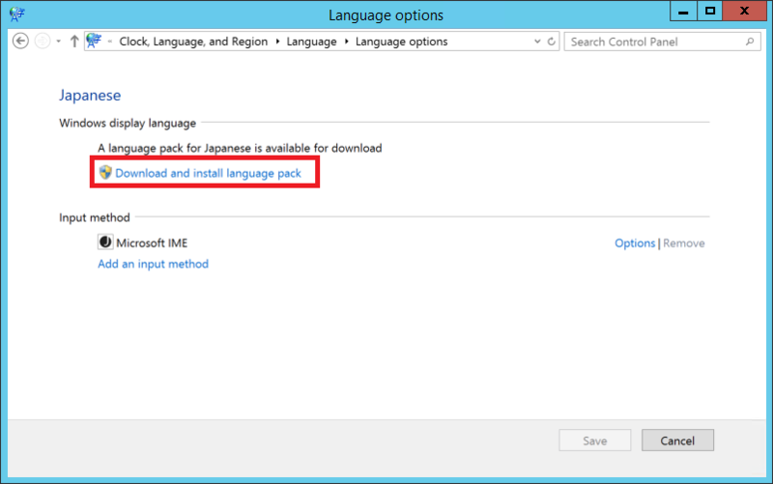Expand arrow after Clock, Language, and Region
The image size is (773, 484).
[277, 42]
